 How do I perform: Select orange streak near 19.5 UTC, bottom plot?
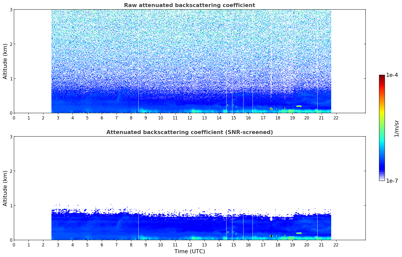tap(299, 233)
